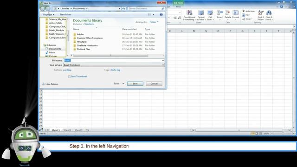Click Libraries in the address breadcrumb
This screenshot has width=297, height=167.
[65, 8]
